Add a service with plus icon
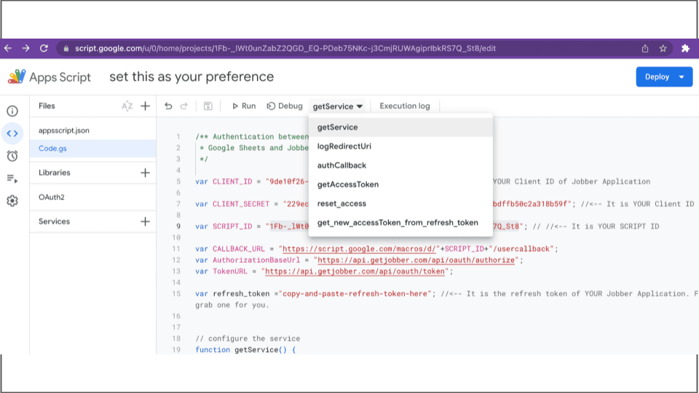Screen dimensions: 699x393 (145, 221)
